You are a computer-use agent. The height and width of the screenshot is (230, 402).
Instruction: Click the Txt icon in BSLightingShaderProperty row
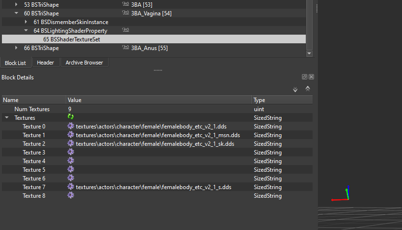126,30
